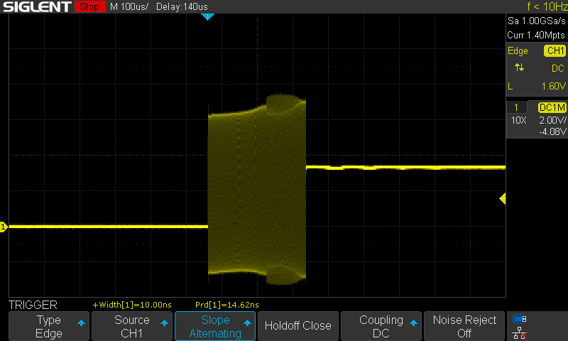Click the f < 10Hz frequency counter
The width and height of the screenshot is (568, 341).
pos(547,6)
